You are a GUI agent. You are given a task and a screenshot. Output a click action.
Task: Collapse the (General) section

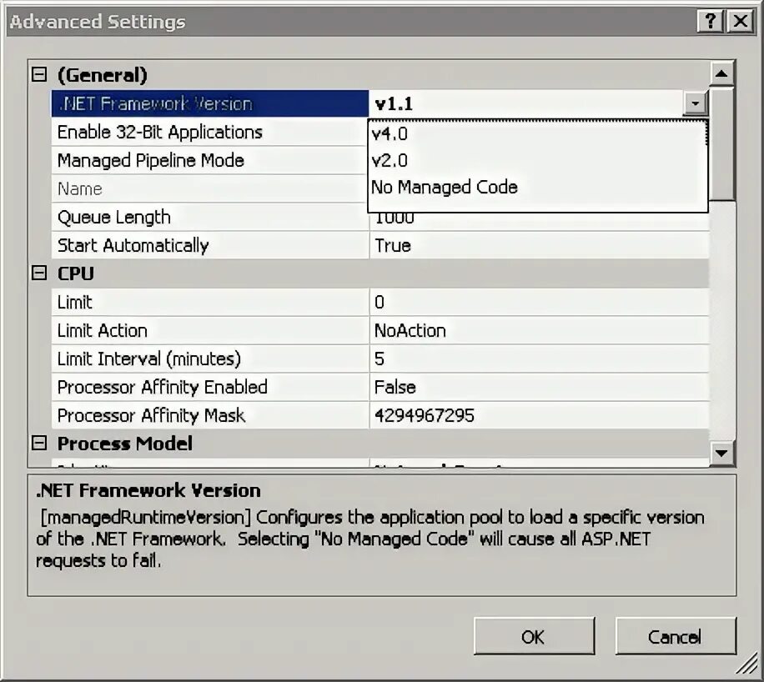point(39,75)
